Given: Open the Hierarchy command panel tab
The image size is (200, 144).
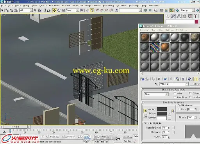Looking at the screenshot, I should [x=179, y=16].
